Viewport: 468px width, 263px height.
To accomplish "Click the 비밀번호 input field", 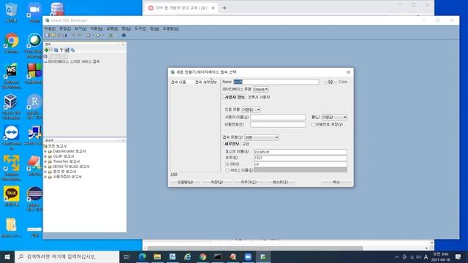I will (x=278, y=125).
